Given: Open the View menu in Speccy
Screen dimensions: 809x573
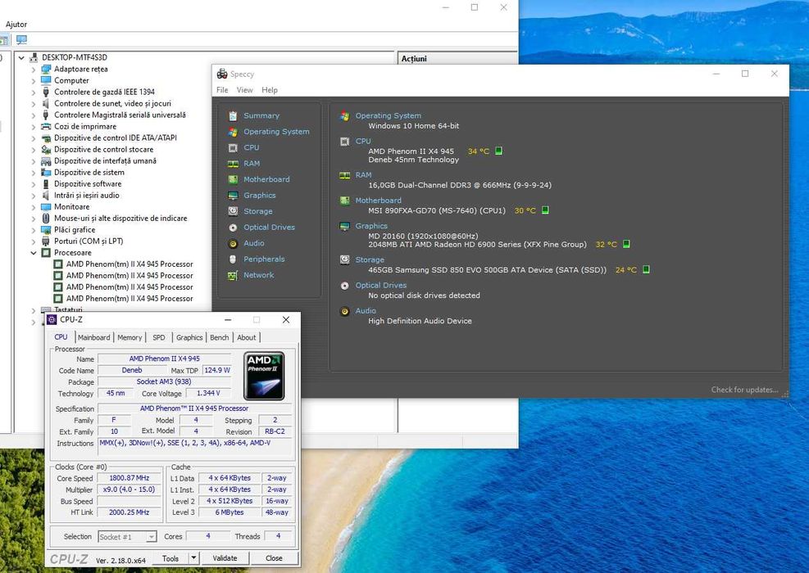Looking at the screenshot, I should (x=244, y=90).
